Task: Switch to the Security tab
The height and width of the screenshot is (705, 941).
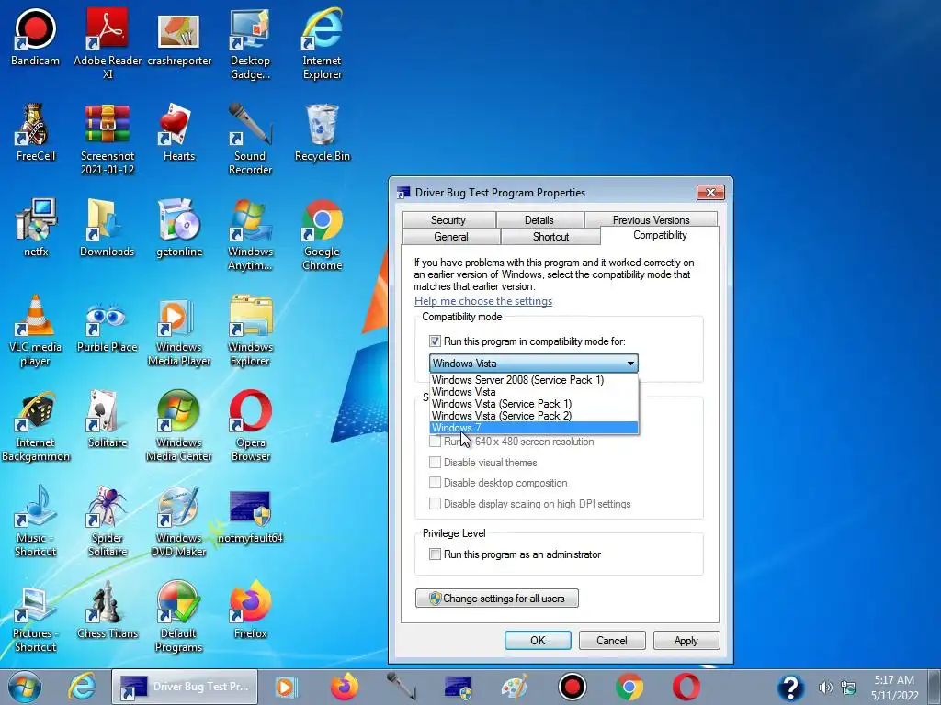Action: [x=448, y=220]
